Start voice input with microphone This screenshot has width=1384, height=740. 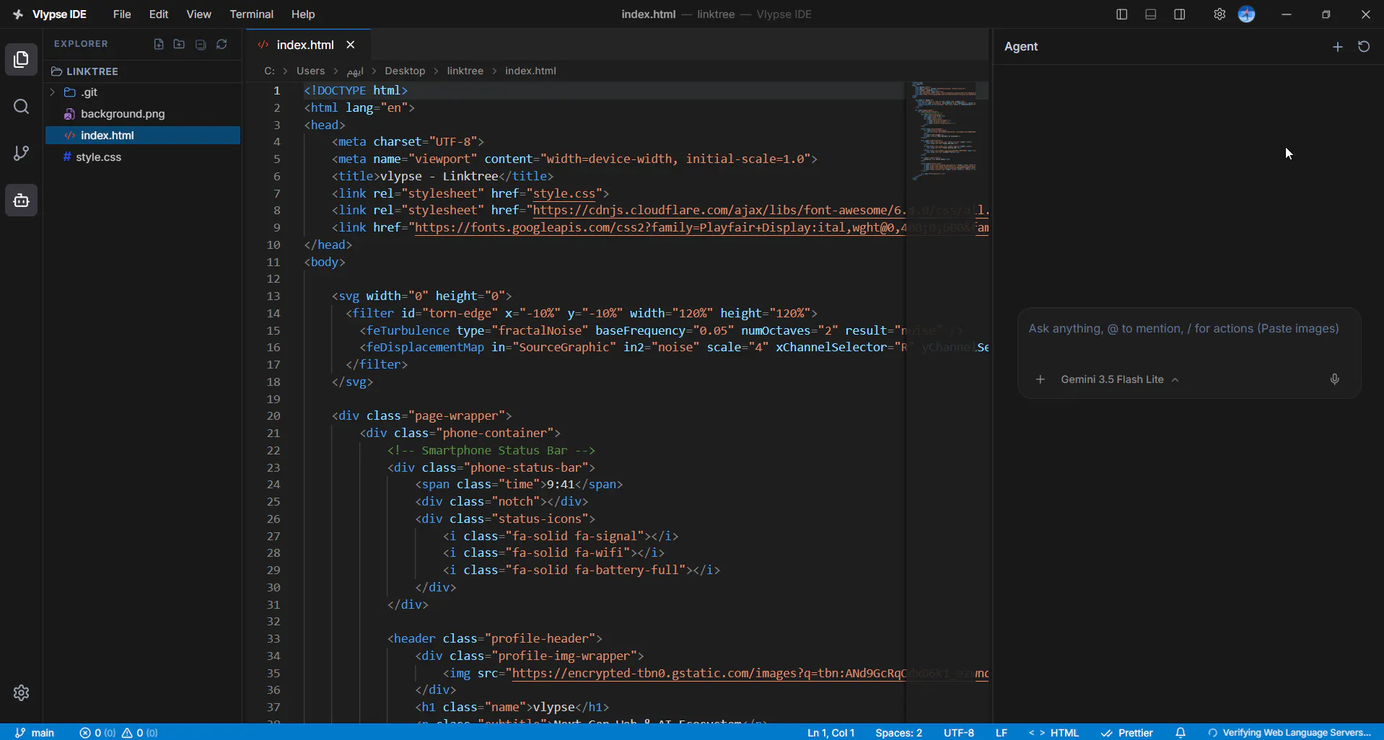point(1335,379)
